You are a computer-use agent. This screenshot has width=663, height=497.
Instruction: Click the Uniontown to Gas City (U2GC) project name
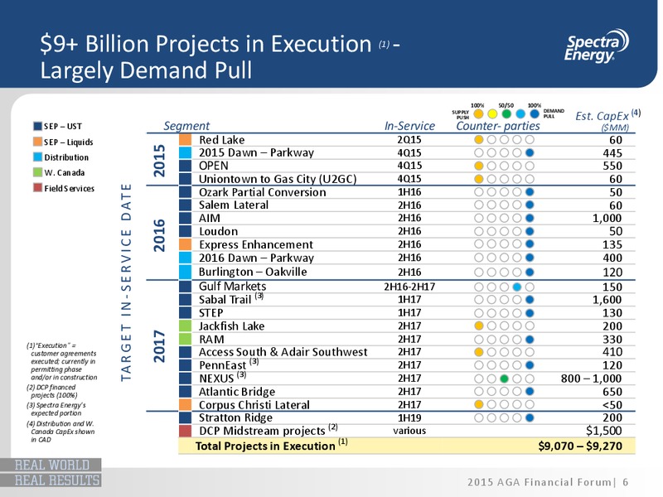point(278,179)
